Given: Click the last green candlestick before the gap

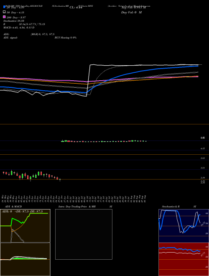Looking at the screenshot, I should 60,180.
